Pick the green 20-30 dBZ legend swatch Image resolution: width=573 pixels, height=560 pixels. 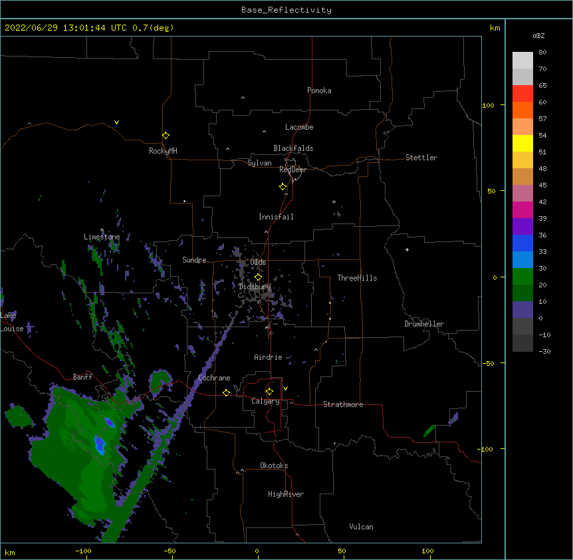[x=522, y=277]
